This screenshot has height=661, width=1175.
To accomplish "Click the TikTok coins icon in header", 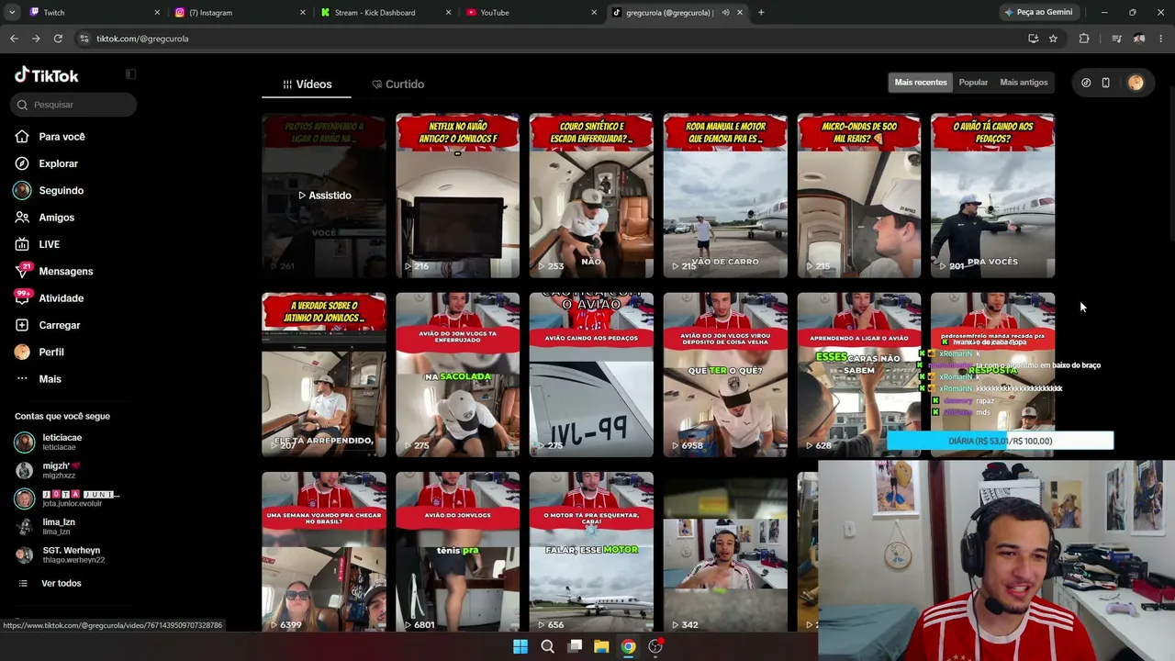I will click(x=1086, y=83).
